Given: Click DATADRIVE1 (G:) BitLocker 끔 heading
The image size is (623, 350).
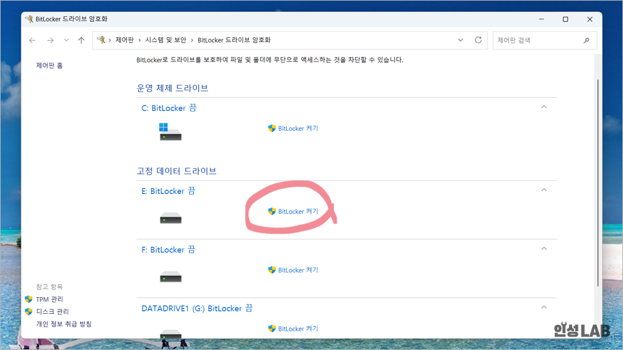Looking at the screenshot, I should [197, 309].
